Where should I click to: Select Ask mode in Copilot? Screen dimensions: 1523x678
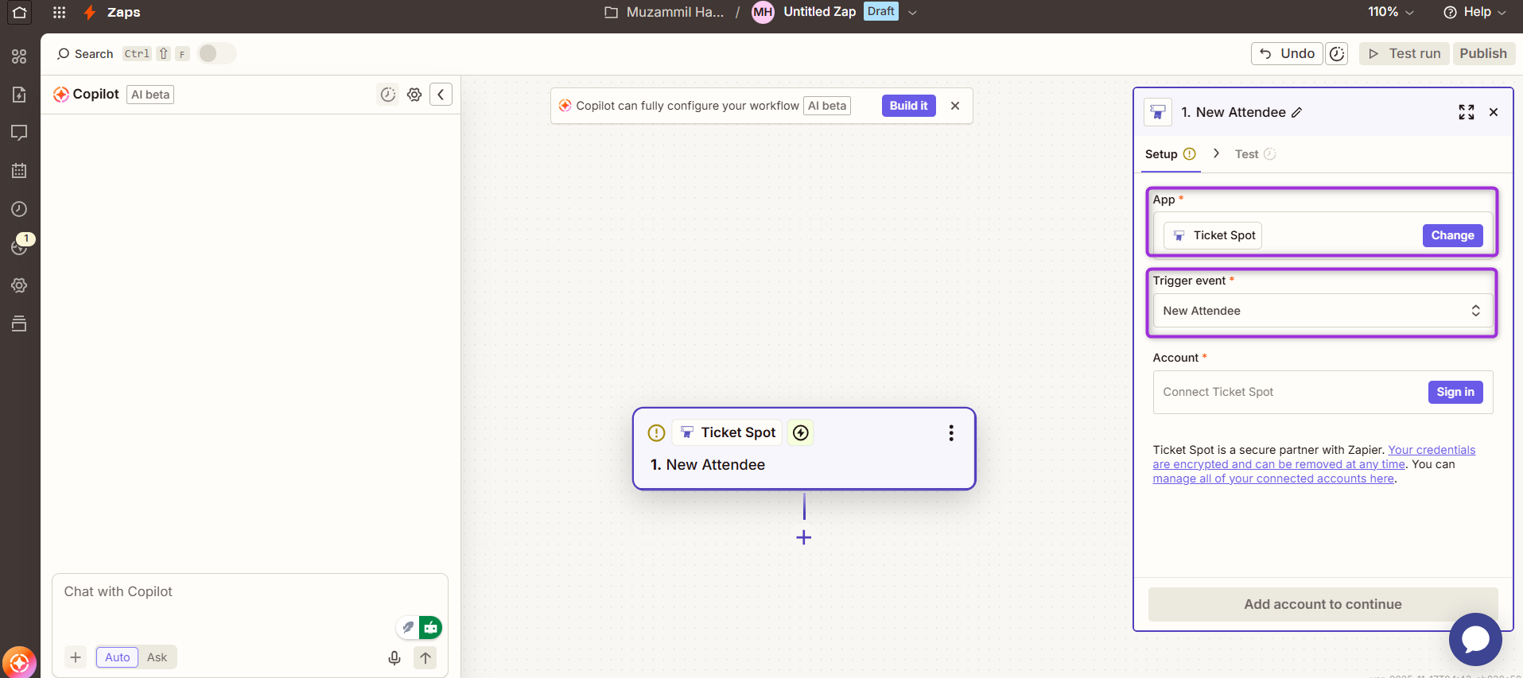(157, 657)
